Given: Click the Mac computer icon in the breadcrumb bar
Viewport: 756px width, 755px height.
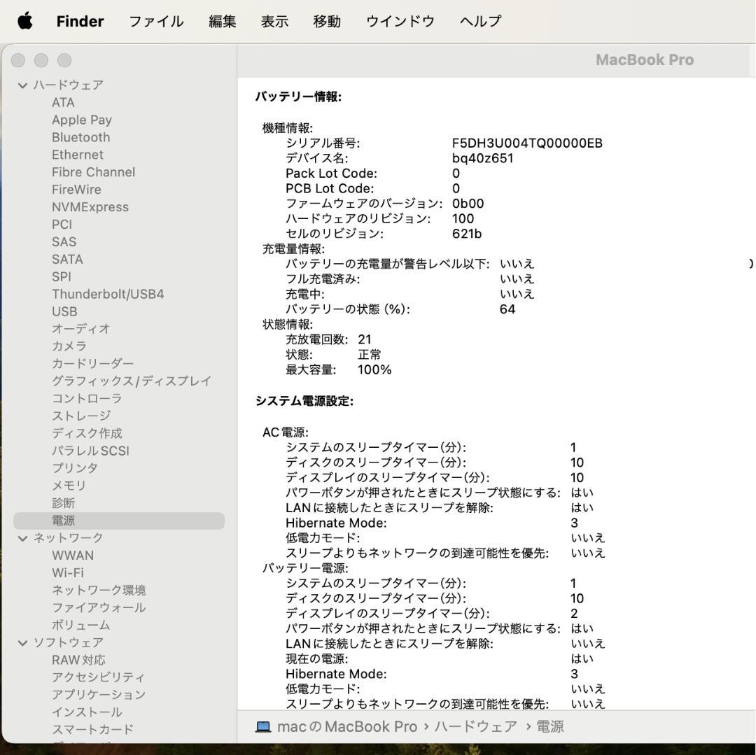Looking at the screenshot, I should pyautogui.click(x=264, y=726).
